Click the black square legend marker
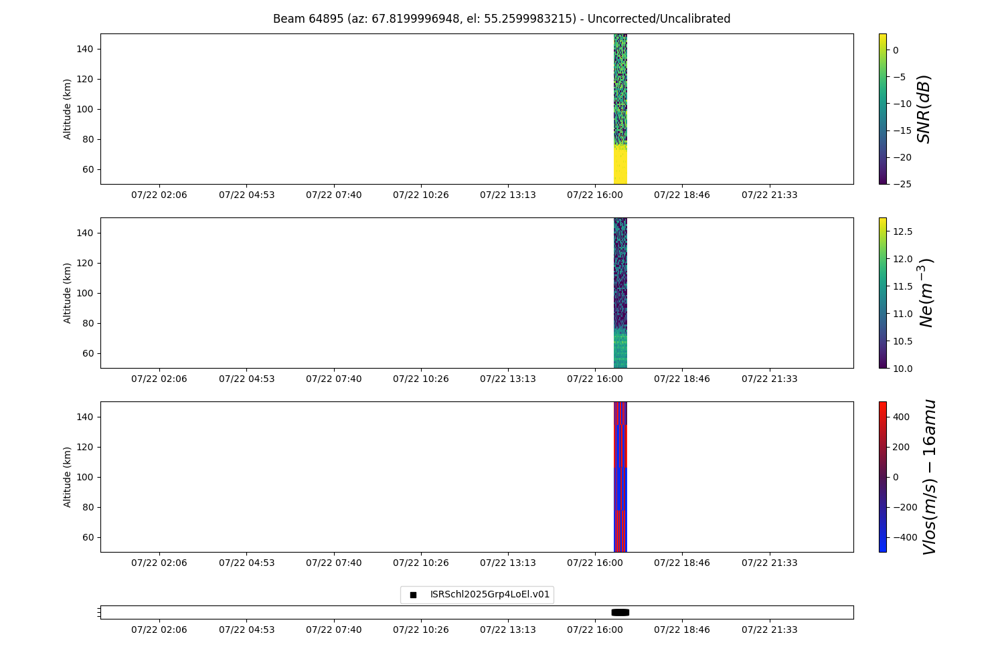The width and height of the screenshot is (1004, 669). 413,595
